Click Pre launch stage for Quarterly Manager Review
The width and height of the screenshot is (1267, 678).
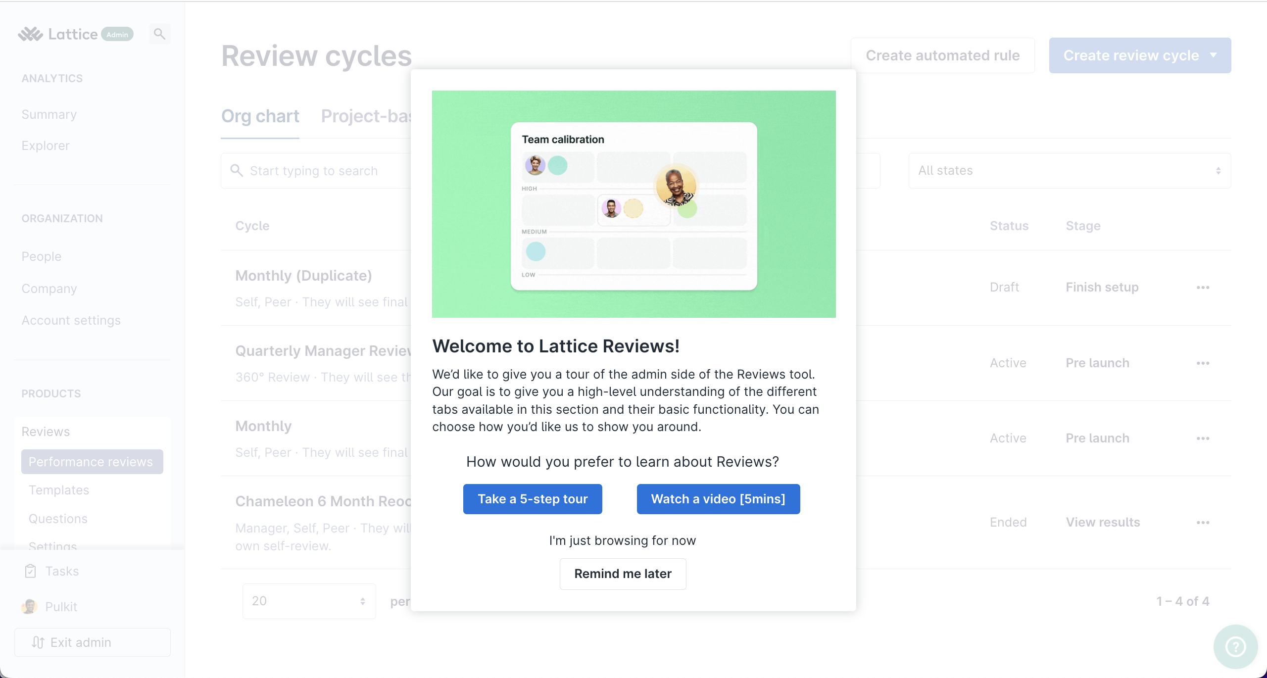[x=1097, y=363]
